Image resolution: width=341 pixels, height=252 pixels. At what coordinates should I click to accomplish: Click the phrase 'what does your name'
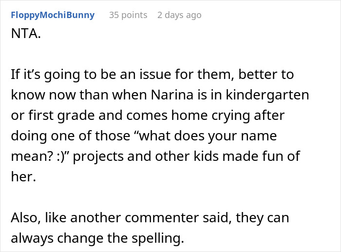(208, 136)
